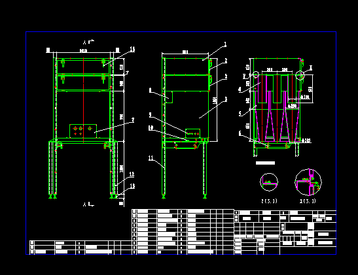The width and height of the screenshot is (358, 275).
Task: Select part callout number 7
Action: click(x=133, y=120)
